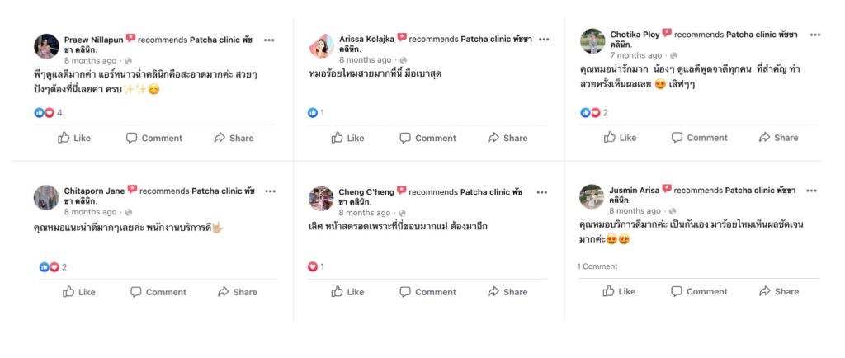
Task: Share Chotika Ploy's recommendation post
Action: point(778,138)
